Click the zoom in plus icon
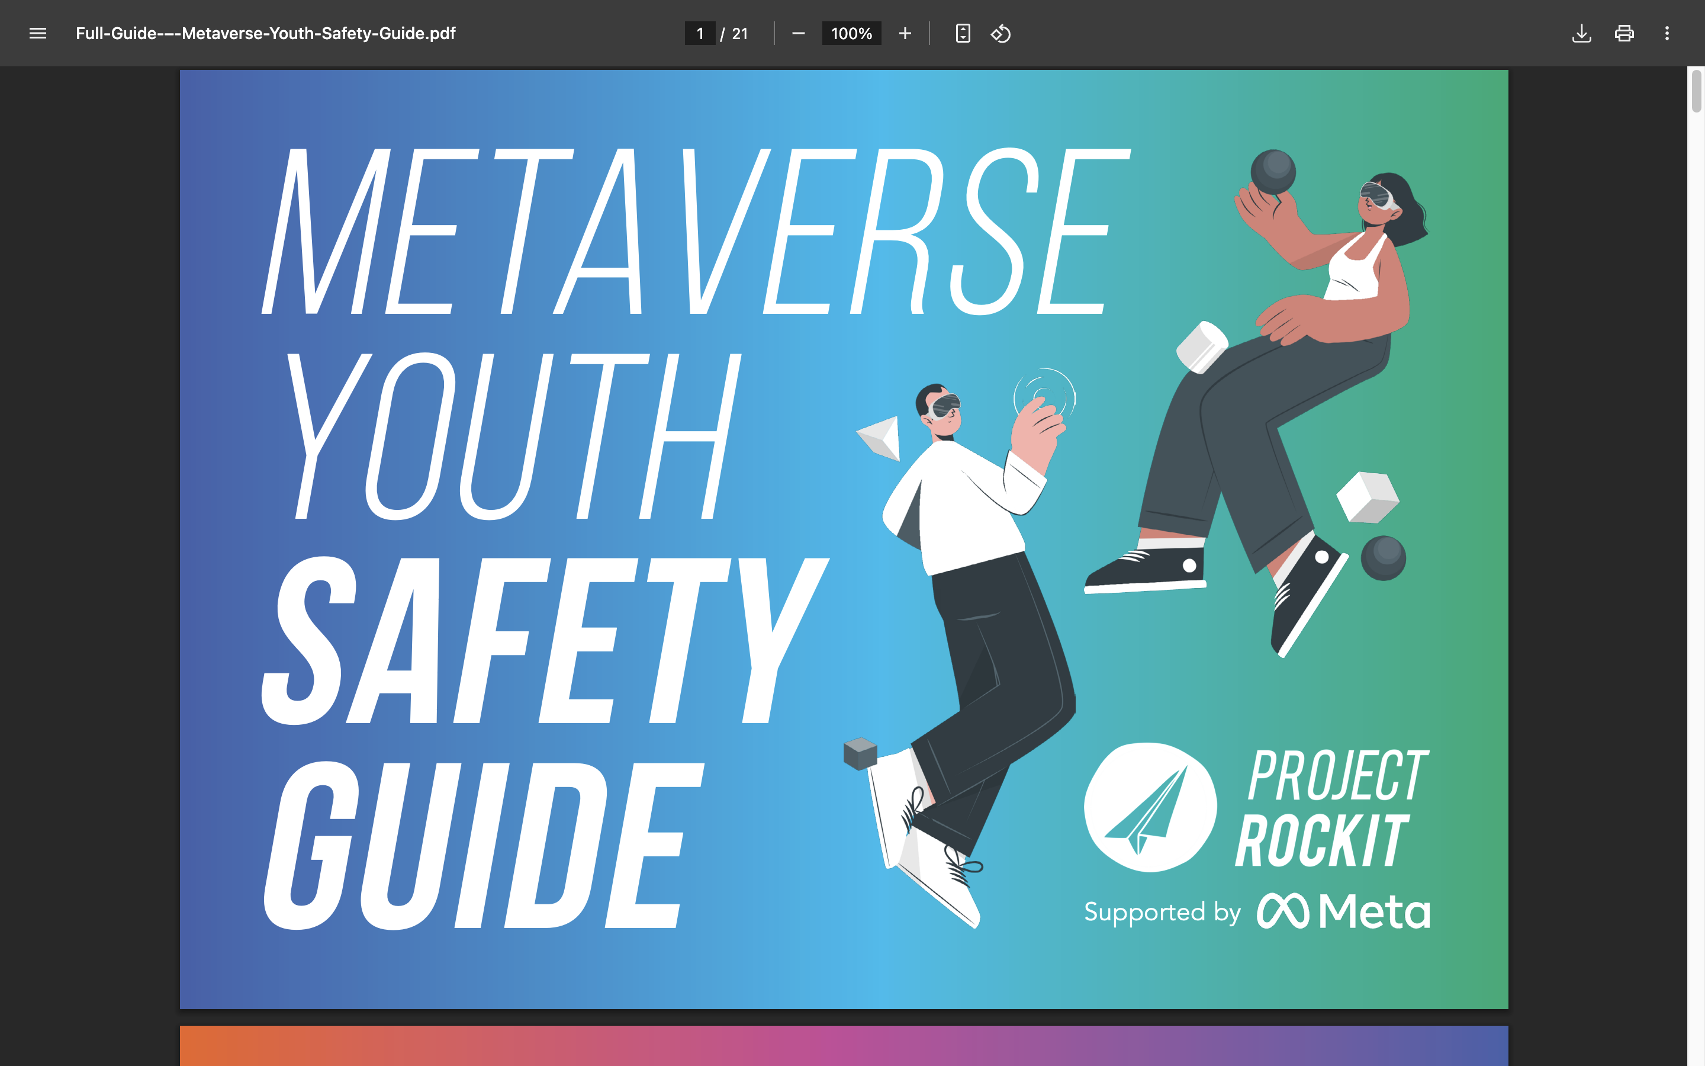1705x1066 pixels. (x=905, y=33)
